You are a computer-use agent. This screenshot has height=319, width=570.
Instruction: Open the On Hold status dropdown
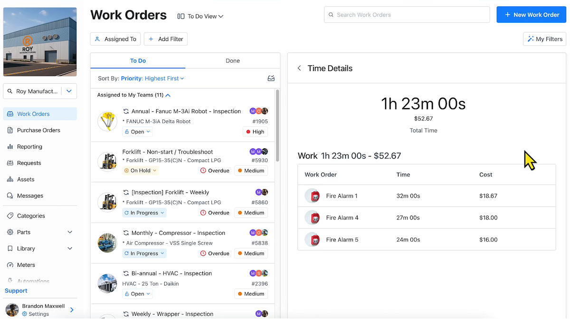(x=140, y=171)
